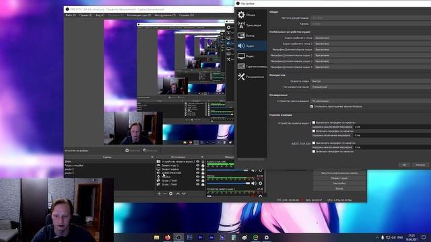Open 'Микрофон/Дополнительное аудио 2' dropdown
The width and height of the screenshot is (431, 242).
[372, 55]
